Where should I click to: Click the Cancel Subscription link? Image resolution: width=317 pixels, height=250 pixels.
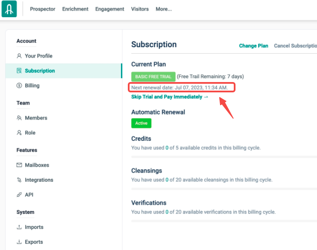(295, 46)
